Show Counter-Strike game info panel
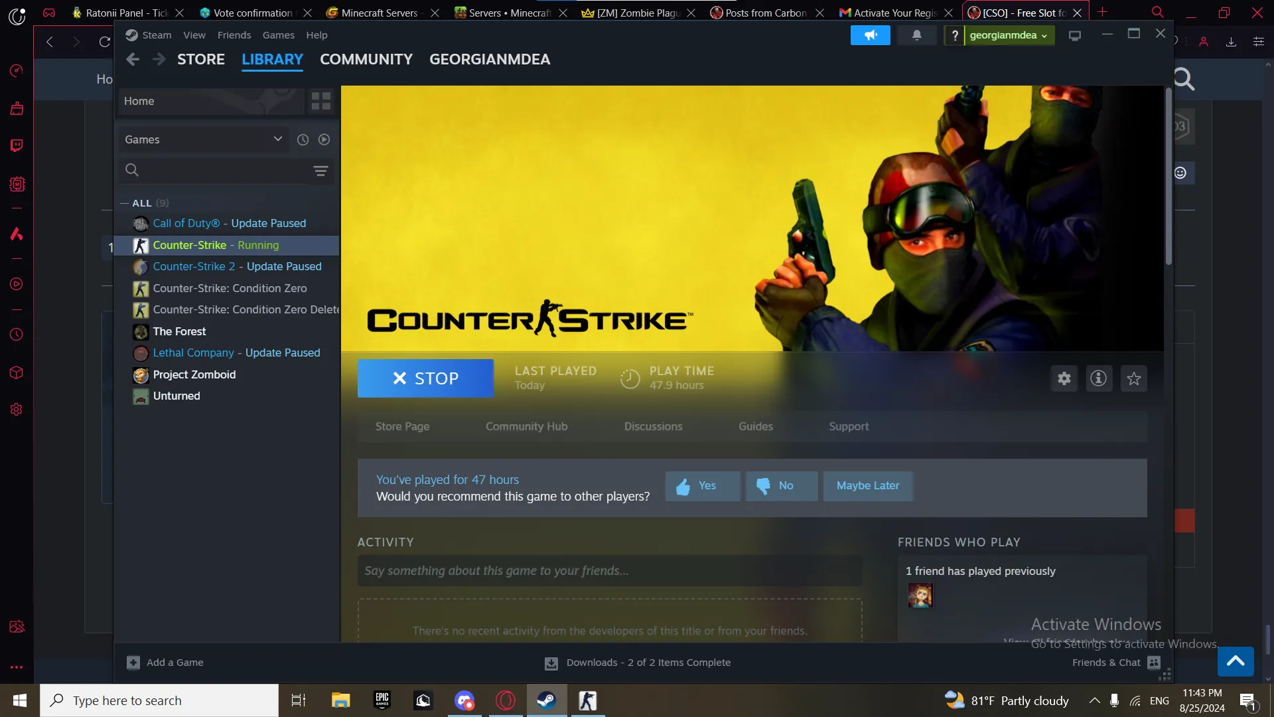The height and width of the screenshot is (717, 1274). click(1099, 378)
